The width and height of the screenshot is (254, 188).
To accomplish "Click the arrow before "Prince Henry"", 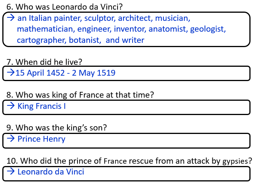I will tap(11, 139).
